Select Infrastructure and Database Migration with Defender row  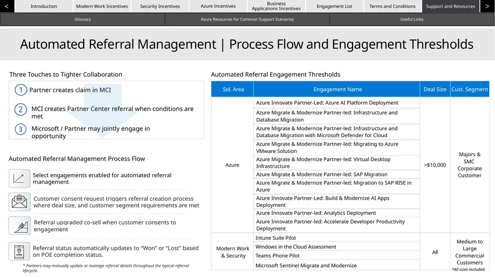click(x=337, y=132)
